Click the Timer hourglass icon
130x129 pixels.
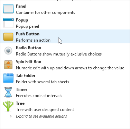8,92
